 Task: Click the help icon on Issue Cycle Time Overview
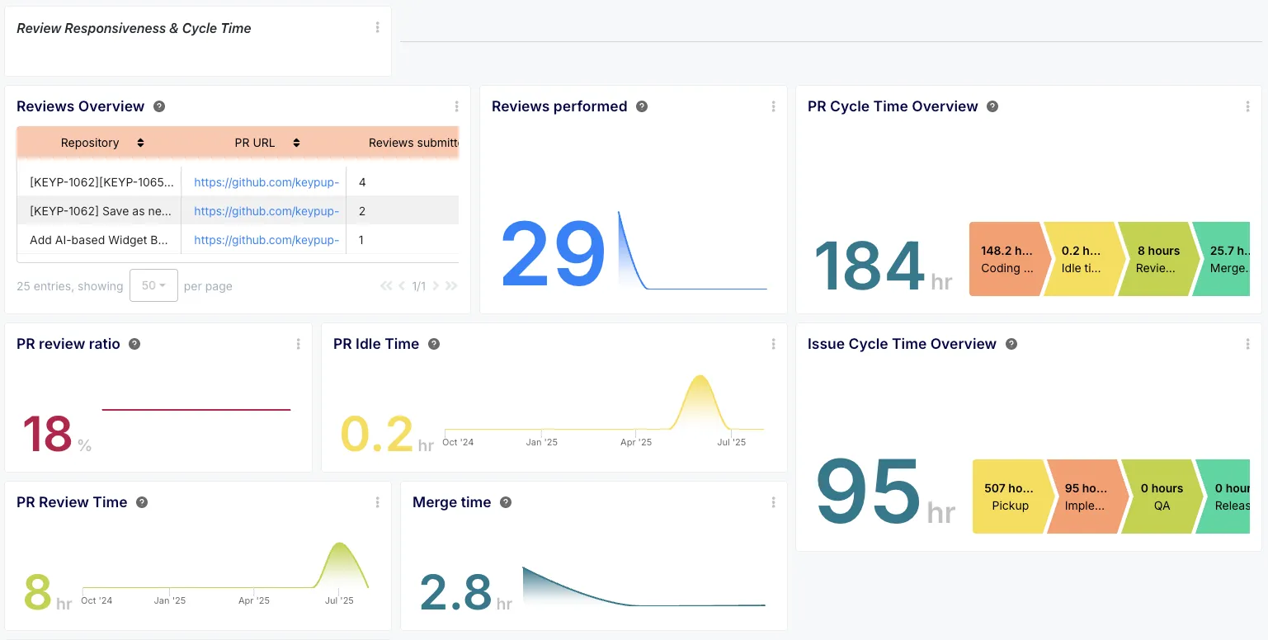pyautogui.click(x=1011, y=344)
